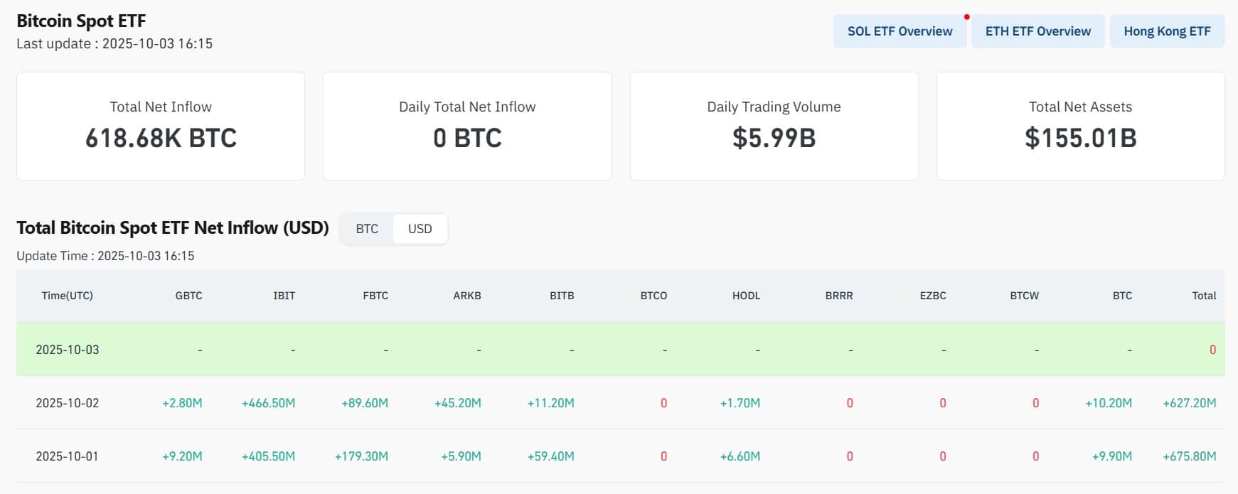1238x494 pixels.
Task: Click the 618.68K BTC figure
Action: tap(161, 138)
